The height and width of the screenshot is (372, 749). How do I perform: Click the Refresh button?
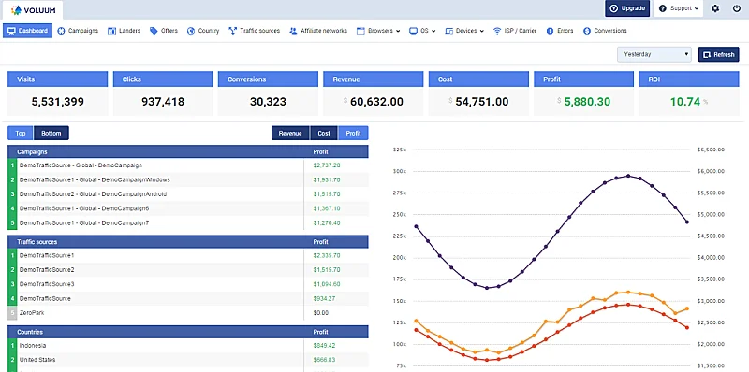[x=718, y=54]
